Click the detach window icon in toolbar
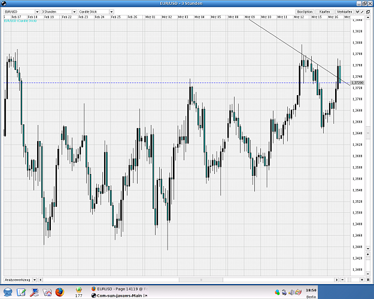Viewport: 374px width, 299px height. 368,12
